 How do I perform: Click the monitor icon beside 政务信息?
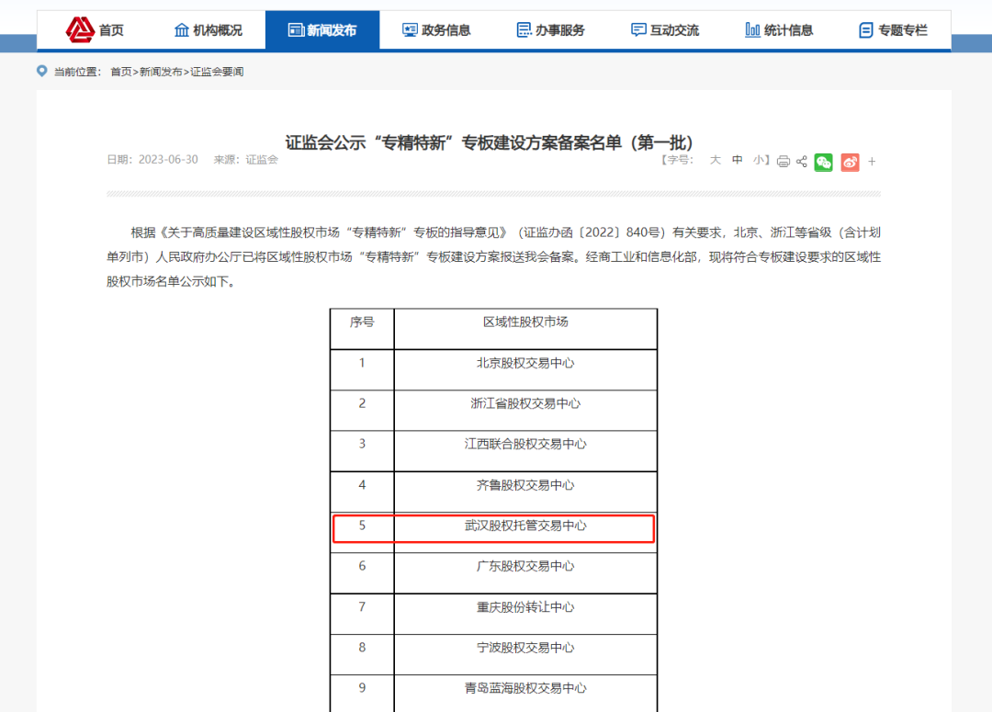(410, 29)
